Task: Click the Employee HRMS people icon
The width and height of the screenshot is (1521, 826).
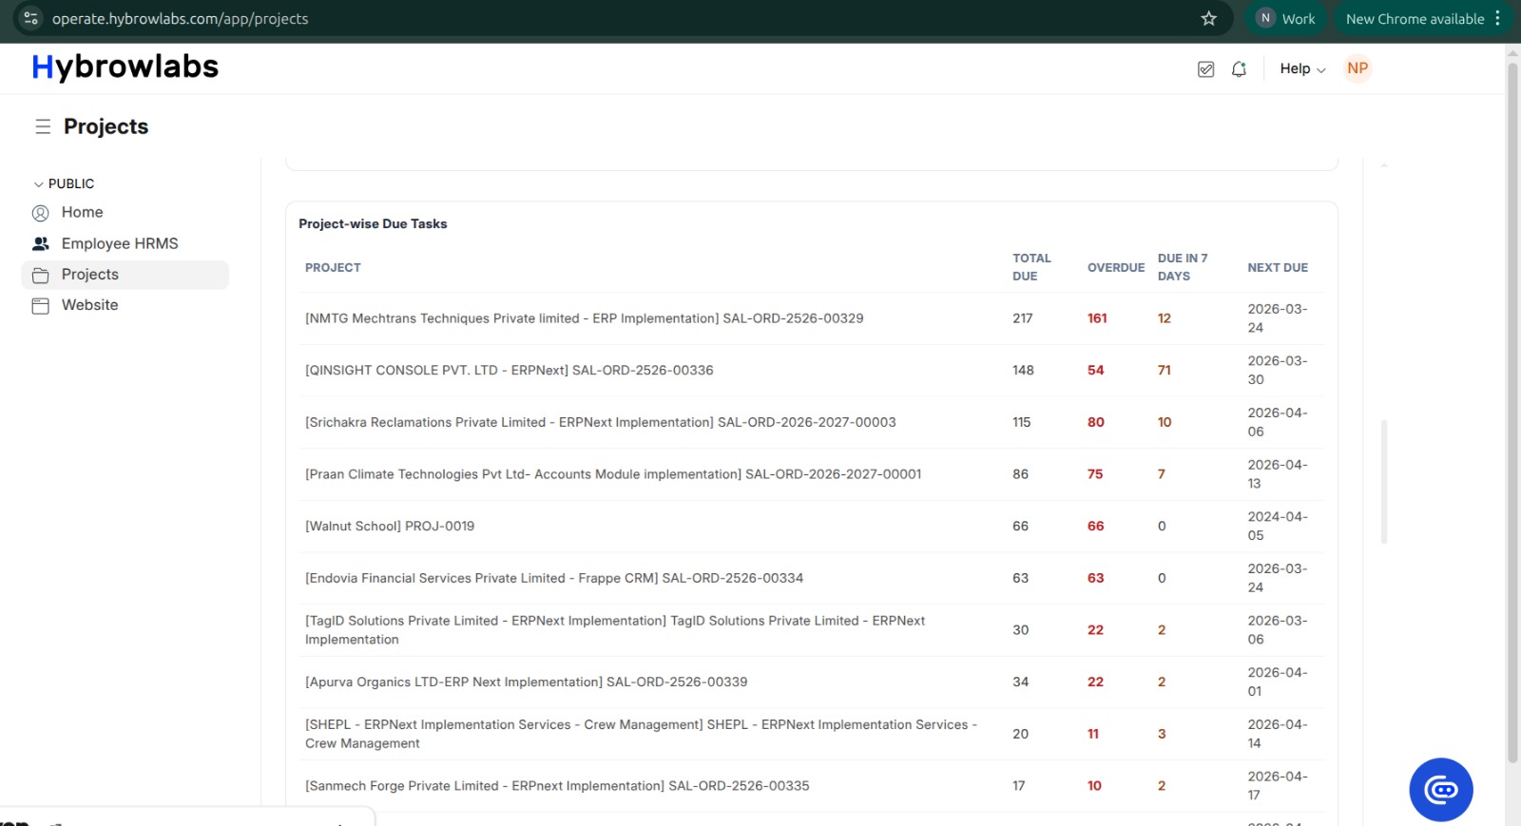Action: (x=40, y=243)
